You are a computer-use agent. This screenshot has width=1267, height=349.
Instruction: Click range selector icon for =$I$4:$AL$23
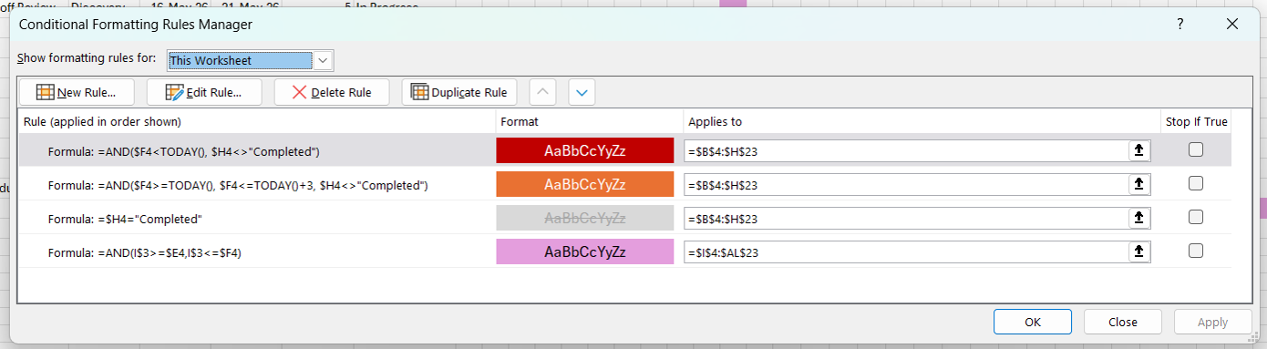1138,251
